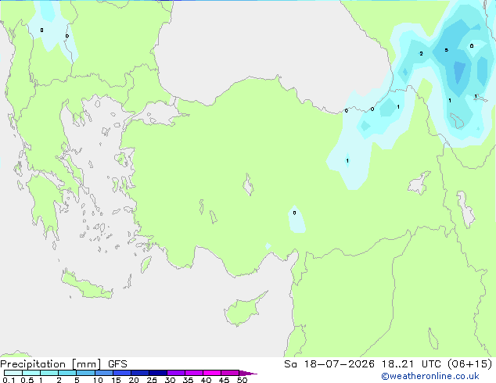The width and height of the screenshot is (496, 383).
Task: Click the '25' legend value label
Action: point(152,380)
